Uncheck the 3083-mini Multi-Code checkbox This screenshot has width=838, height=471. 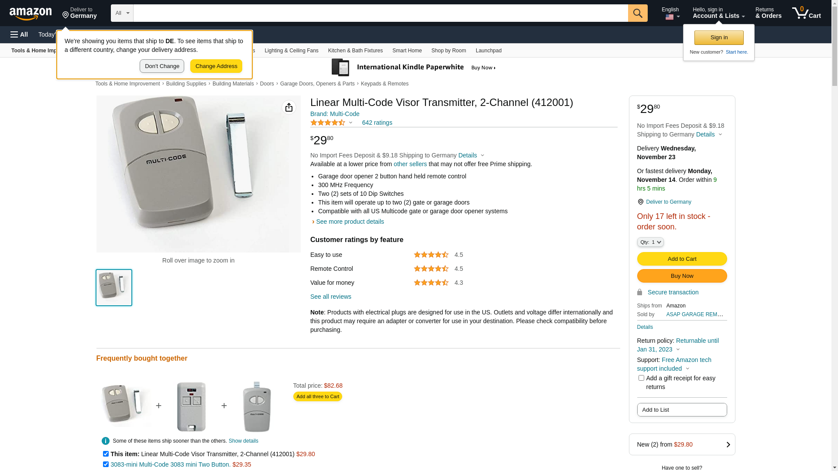pos(106,464)
